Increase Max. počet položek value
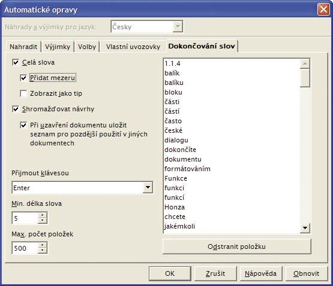This screenshot has height=286, width=333. click(43, 245)
